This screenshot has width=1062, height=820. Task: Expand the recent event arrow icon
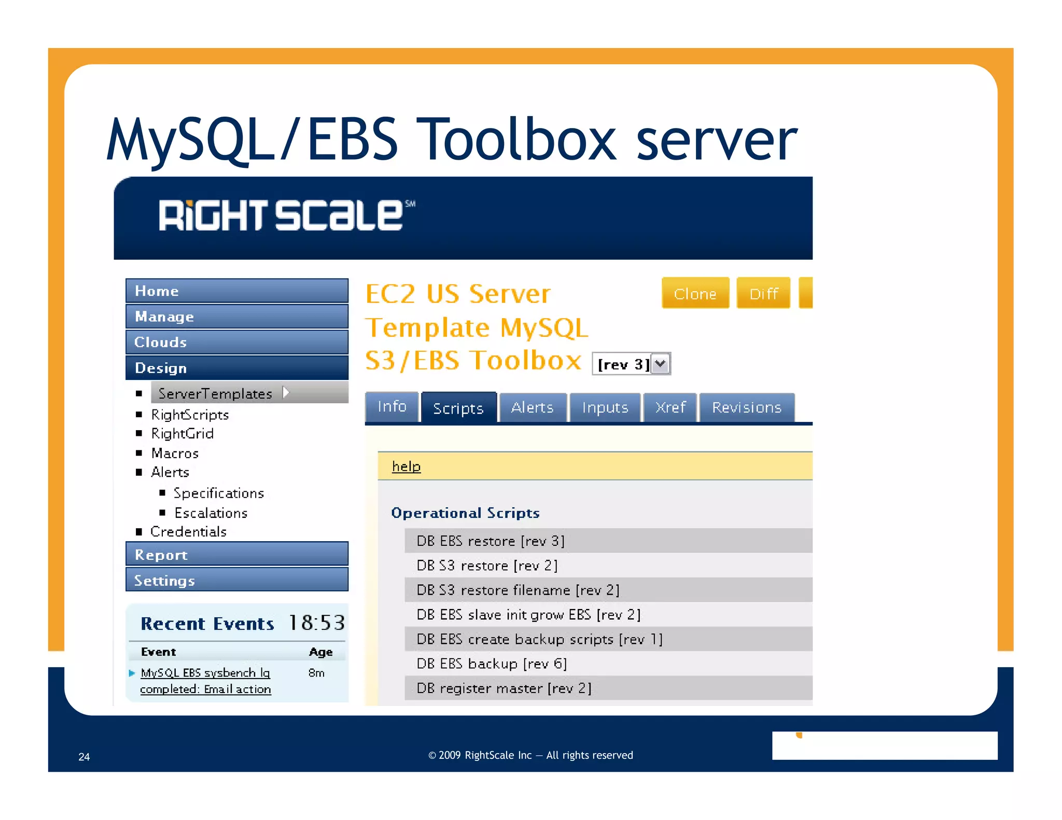[132, 673]
